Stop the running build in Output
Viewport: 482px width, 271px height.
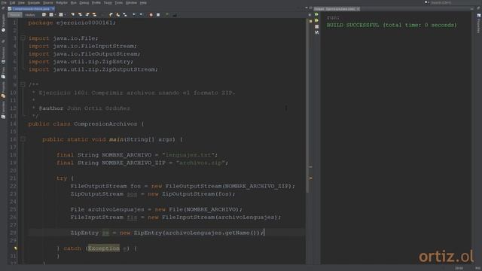pyautogui.click(x=316, y=27)
